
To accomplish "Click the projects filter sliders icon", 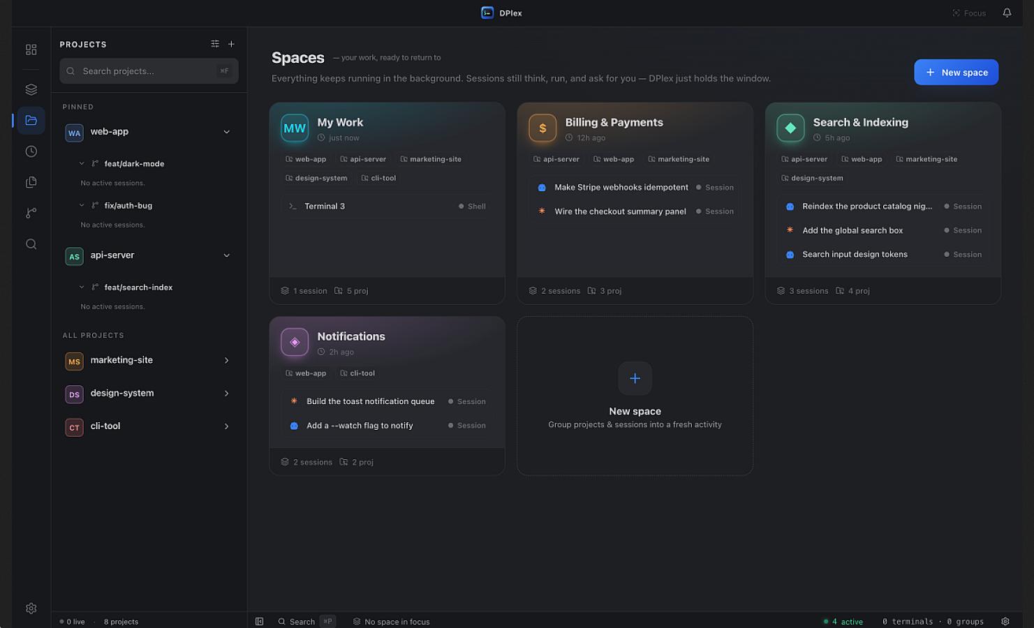I will (x=215, y=44).
